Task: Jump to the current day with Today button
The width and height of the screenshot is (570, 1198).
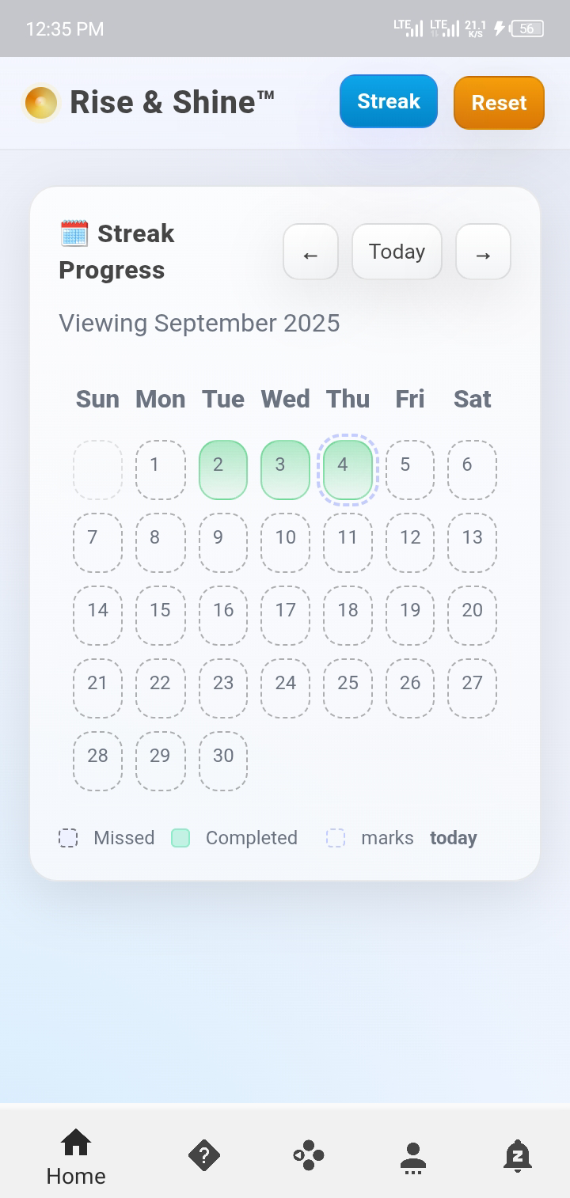Action: pos(397,252)
